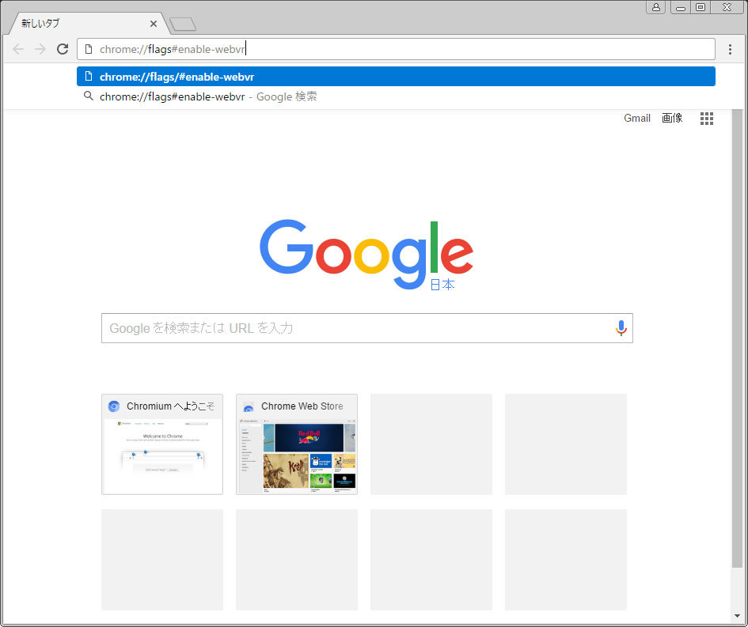Image resolution: width=748 pixels, height=627 pixels.
Task: Open the user profile button in title bar
Action: (x=656, y=7)
